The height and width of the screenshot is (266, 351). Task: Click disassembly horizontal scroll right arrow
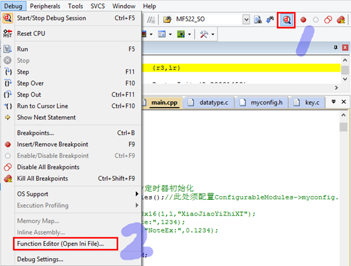click(336, 88)
